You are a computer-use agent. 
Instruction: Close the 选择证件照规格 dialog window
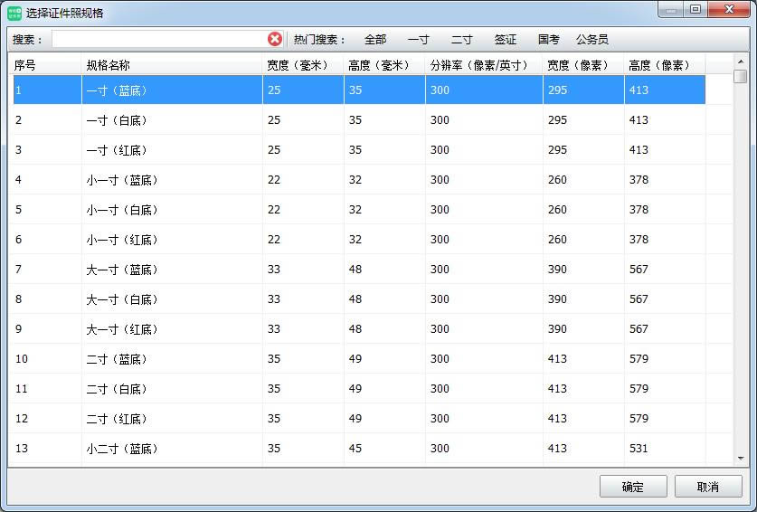[729, 9]
